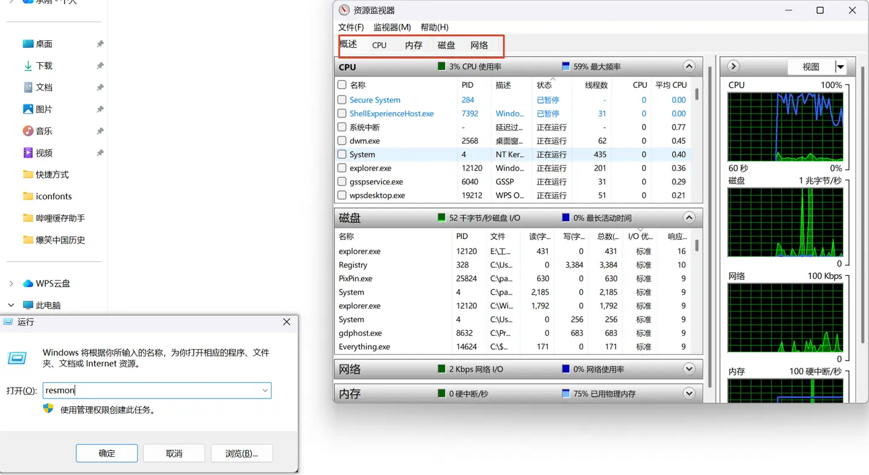Close the Run dialog with X
The height and width of the screenshot is (475, 869).
(x=287, y=322)
